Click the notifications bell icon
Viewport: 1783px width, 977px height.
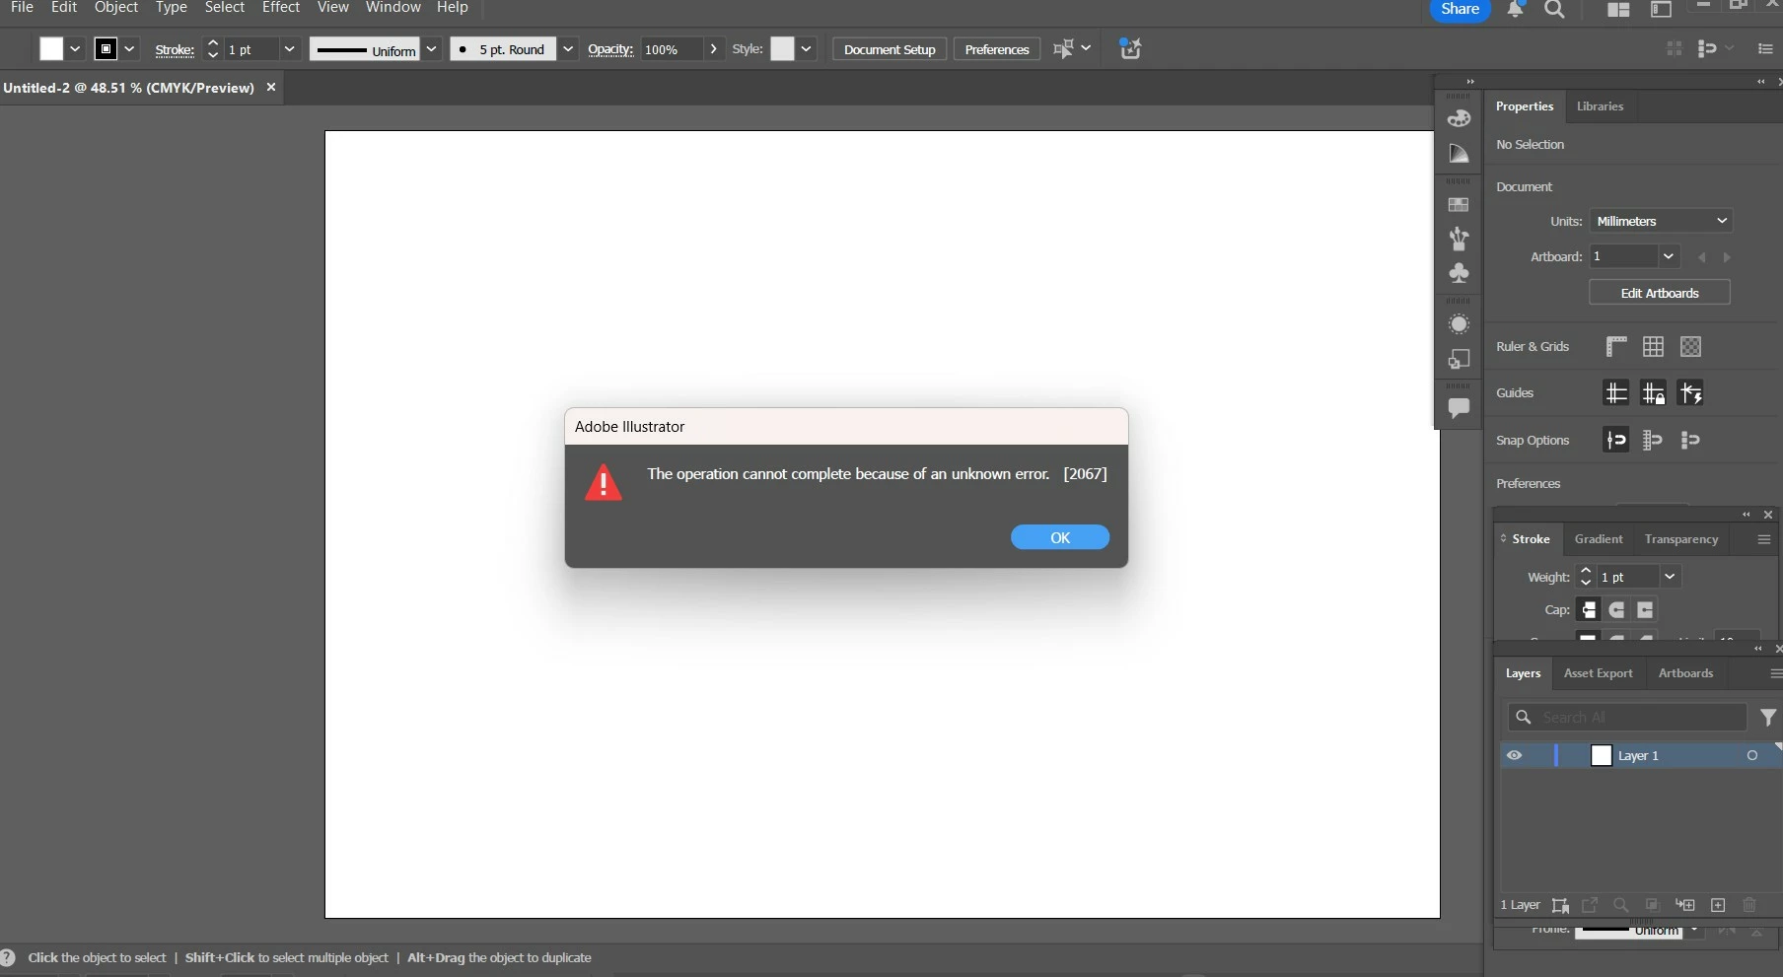click(1516, 10)
